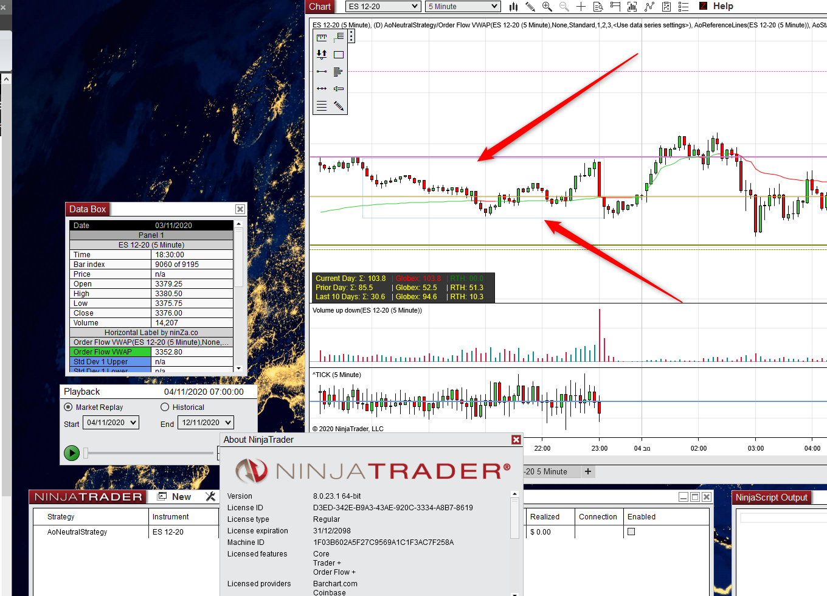The width and height of the screenshot is (827, 596).
Task: Toggle the Enabled checkbox for AoNeutralStrategy
Action: (x=631, y=532)
